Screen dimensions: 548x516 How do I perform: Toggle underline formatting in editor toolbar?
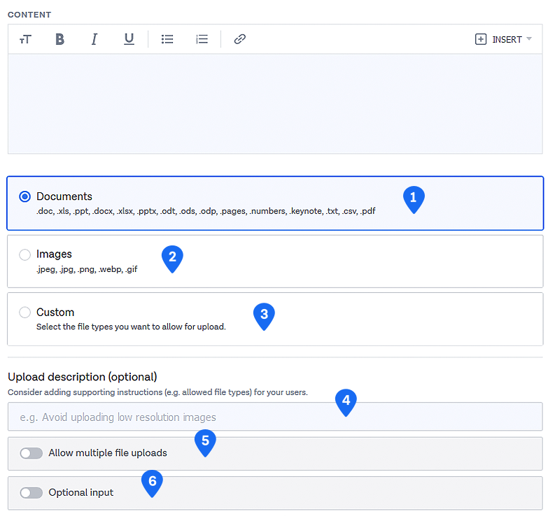129,39
